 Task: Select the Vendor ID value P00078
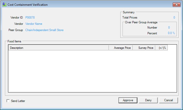click(x=30, y=18)
